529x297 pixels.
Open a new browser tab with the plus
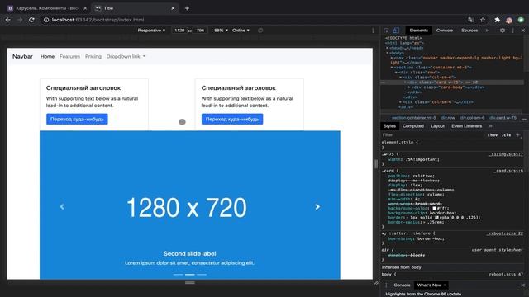tap(187, 8)
